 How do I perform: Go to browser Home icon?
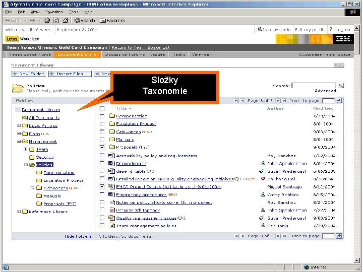(x=66, y=21)
